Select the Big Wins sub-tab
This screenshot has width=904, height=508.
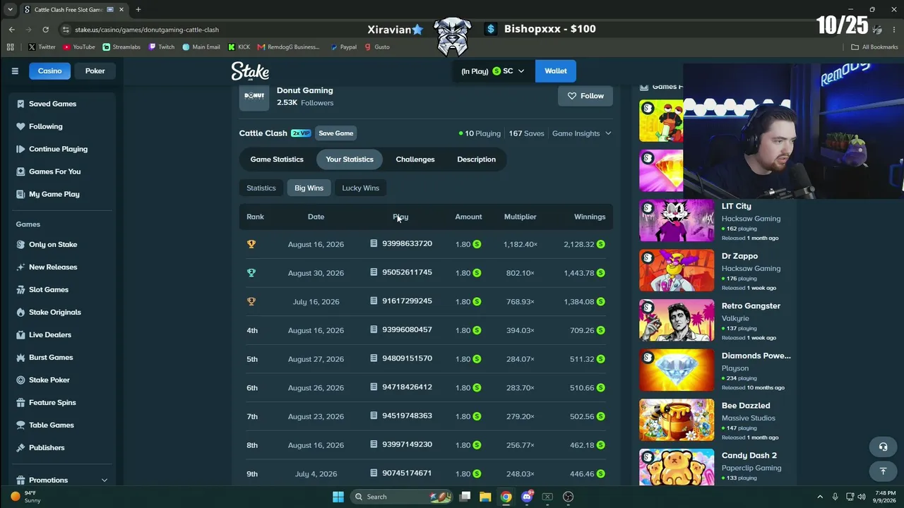point(309,188)
